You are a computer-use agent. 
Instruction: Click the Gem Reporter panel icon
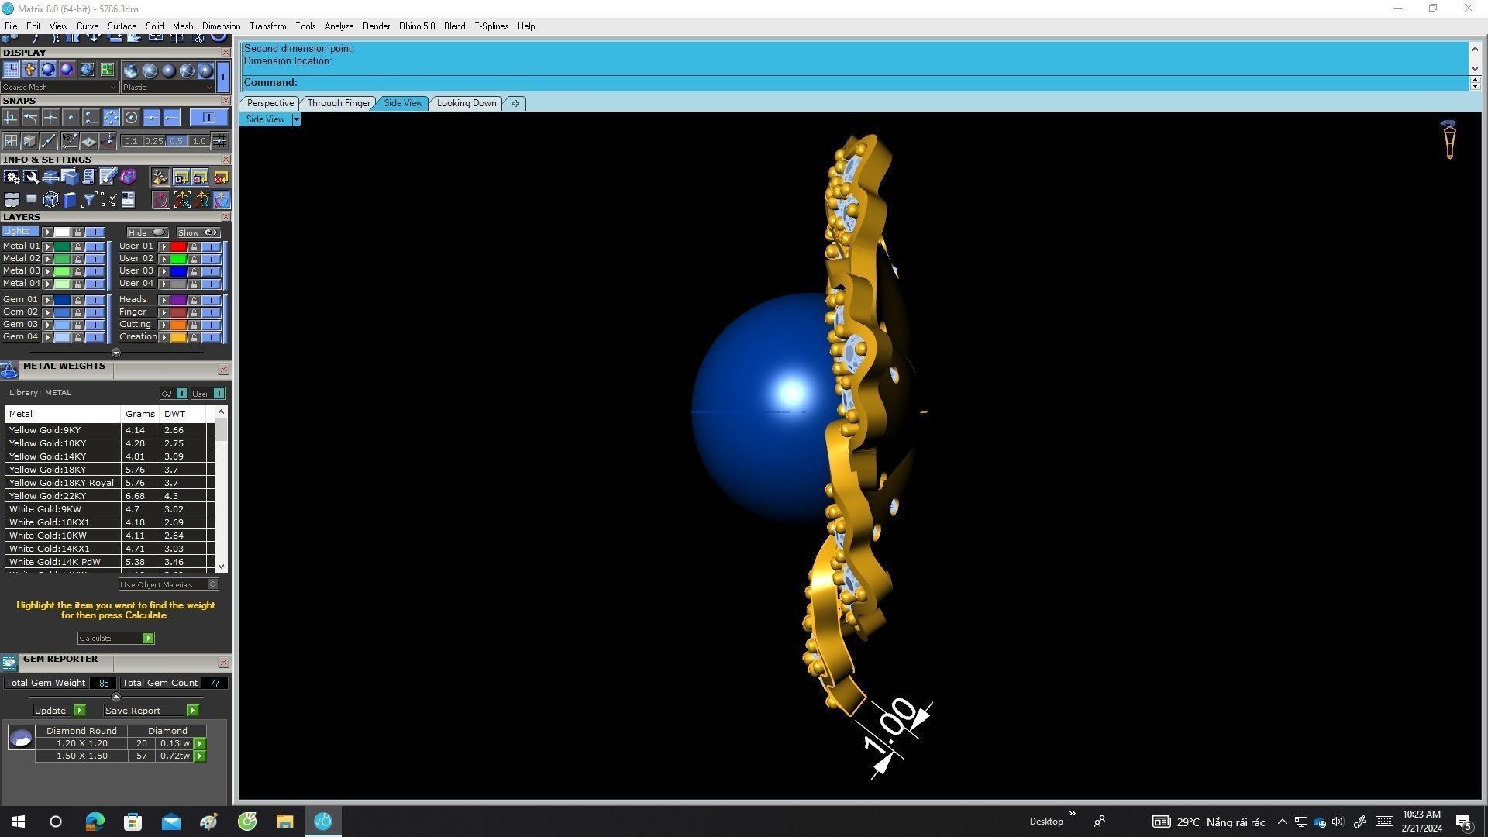[x=9, y=663]
